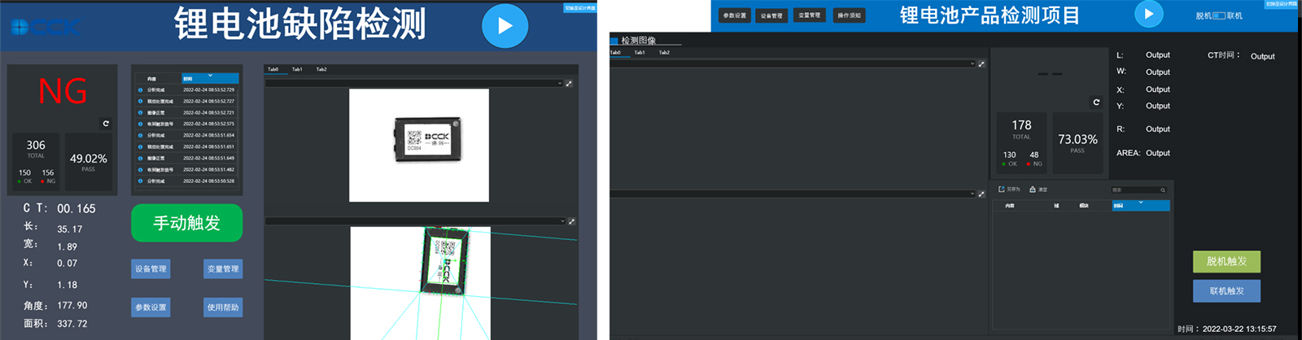Open the dropdown above the cyan-outlined battery image
The width and height of the screenshot is (1302, 340).
561,221
